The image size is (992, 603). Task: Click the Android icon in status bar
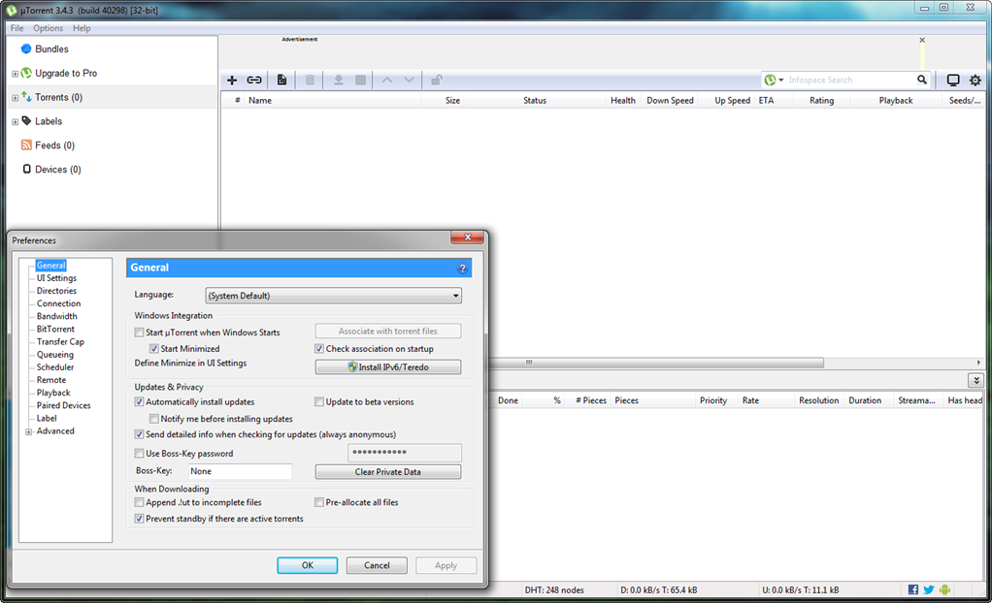click(x=944, y=589)
